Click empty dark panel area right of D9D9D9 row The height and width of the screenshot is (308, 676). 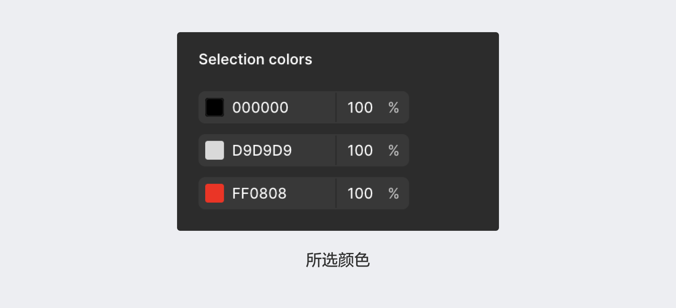point(454,150)
